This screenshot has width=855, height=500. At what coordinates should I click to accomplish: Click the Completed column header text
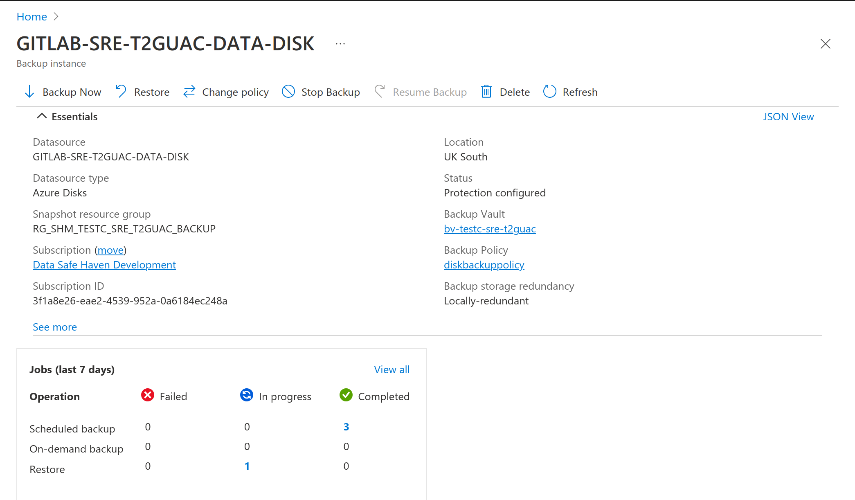(384, 396)
